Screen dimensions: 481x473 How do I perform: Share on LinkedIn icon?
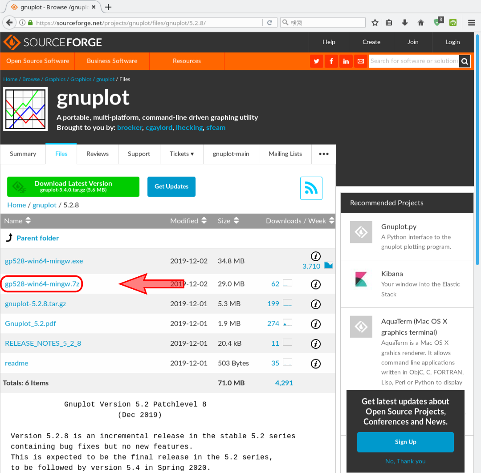point(346,61)
